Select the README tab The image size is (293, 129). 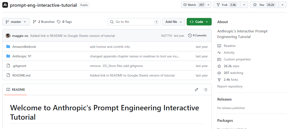[x=16, y=90]
